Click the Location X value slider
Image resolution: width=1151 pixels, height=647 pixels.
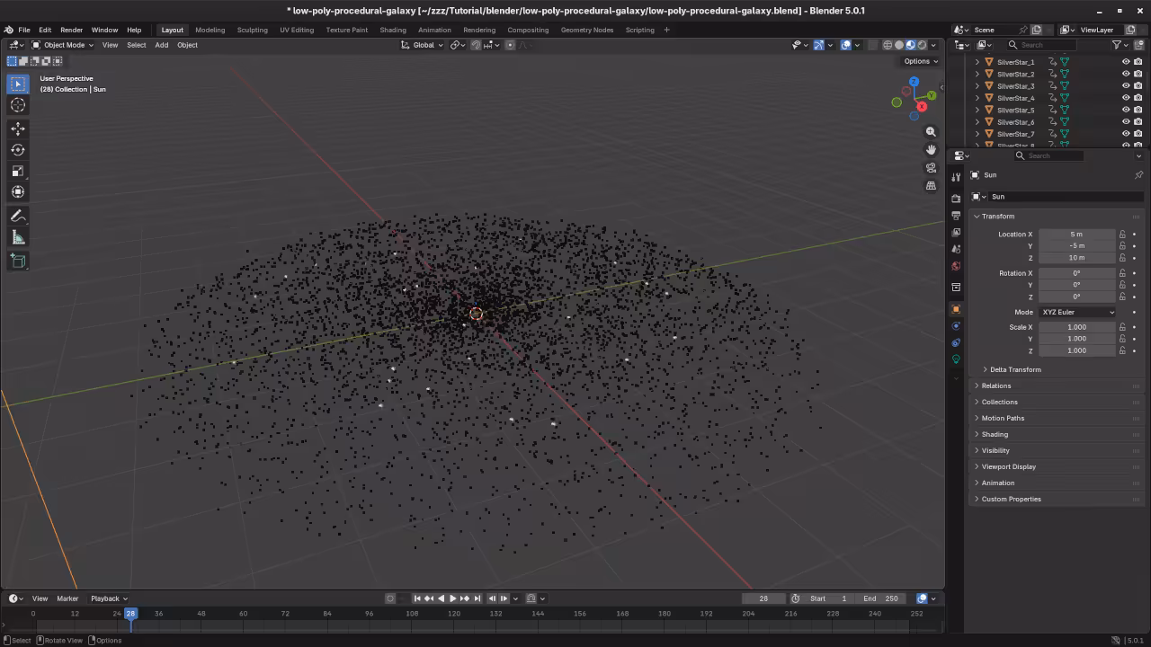pos(1076,234)
